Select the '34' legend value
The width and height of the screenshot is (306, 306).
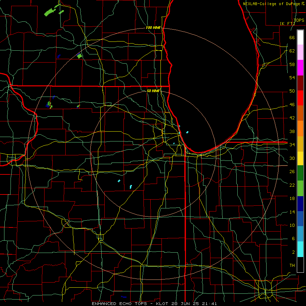click(292, 144)
